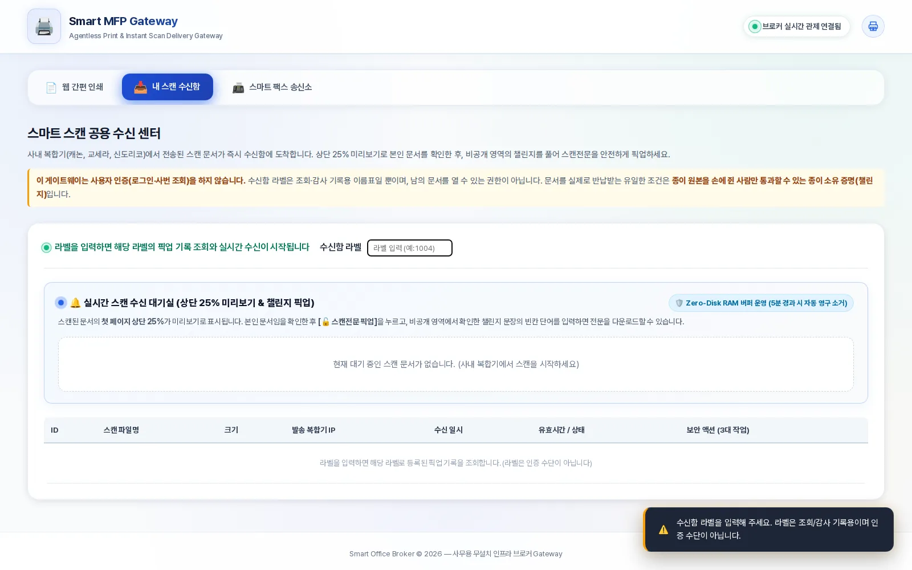
Task: Click the 수신함 라벨을 입력해 주세요 toast message
Action: pyautogui.click(x=777, y=529)
